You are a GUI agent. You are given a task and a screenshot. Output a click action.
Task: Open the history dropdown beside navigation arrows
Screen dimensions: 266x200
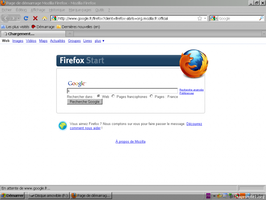(x=19, y=18)
